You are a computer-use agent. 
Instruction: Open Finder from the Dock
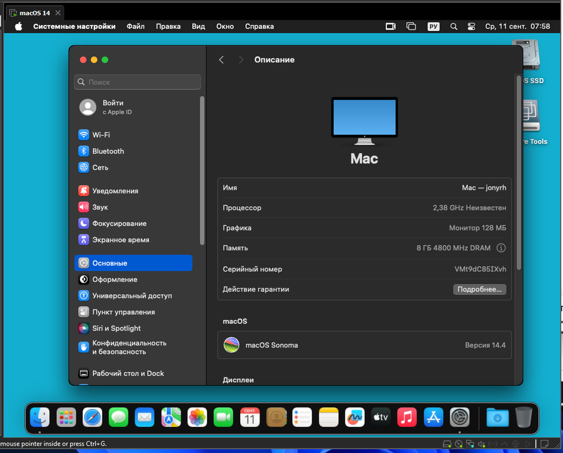pos(40,417)
